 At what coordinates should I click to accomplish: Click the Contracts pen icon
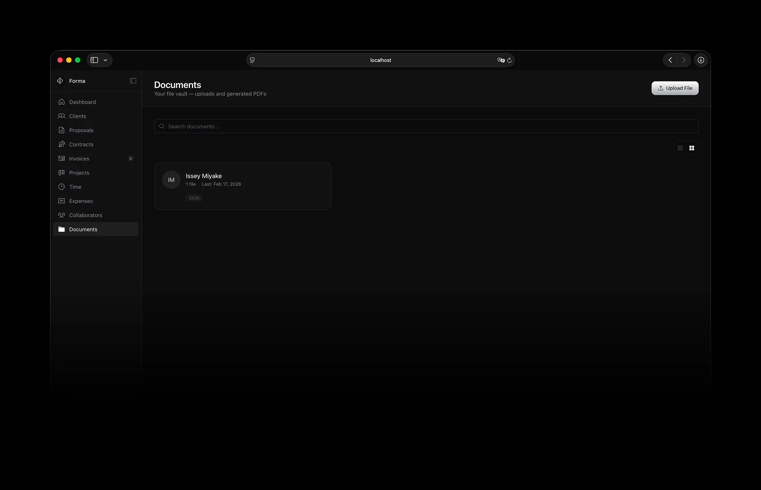[62, 145]
